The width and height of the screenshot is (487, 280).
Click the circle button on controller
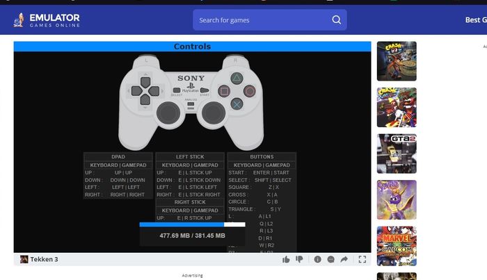click(249, 91)
